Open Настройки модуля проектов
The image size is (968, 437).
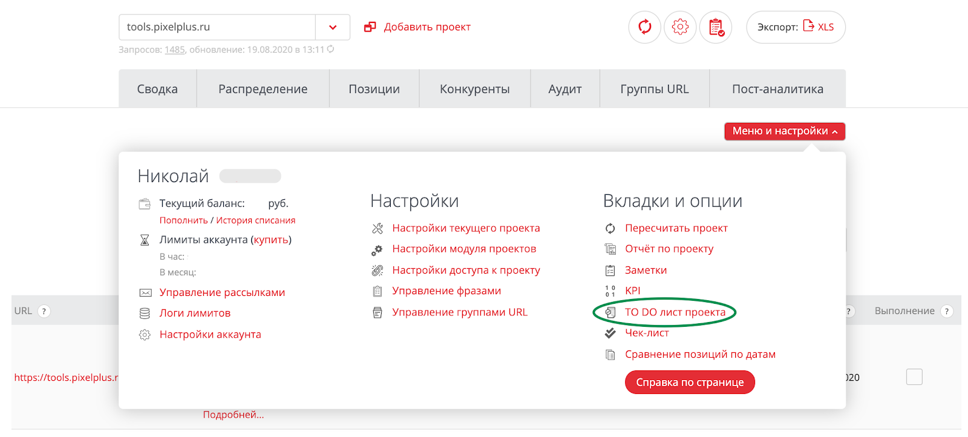[x=464, y=249]
